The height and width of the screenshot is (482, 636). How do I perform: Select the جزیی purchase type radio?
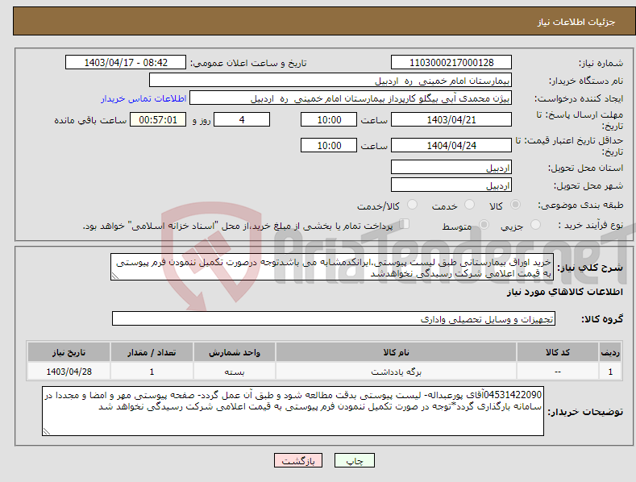(535, 225)
